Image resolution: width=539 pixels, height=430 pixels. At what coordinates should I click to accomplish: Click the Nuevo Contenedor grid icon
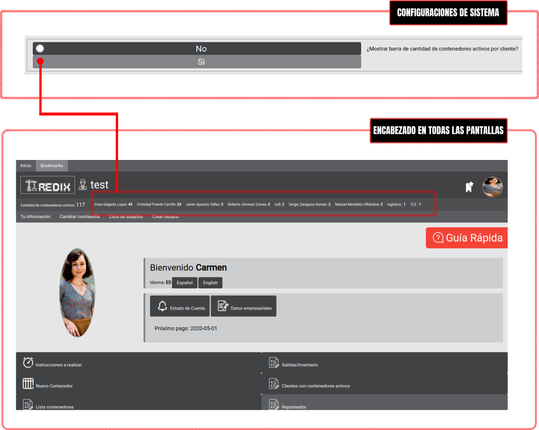28,384
